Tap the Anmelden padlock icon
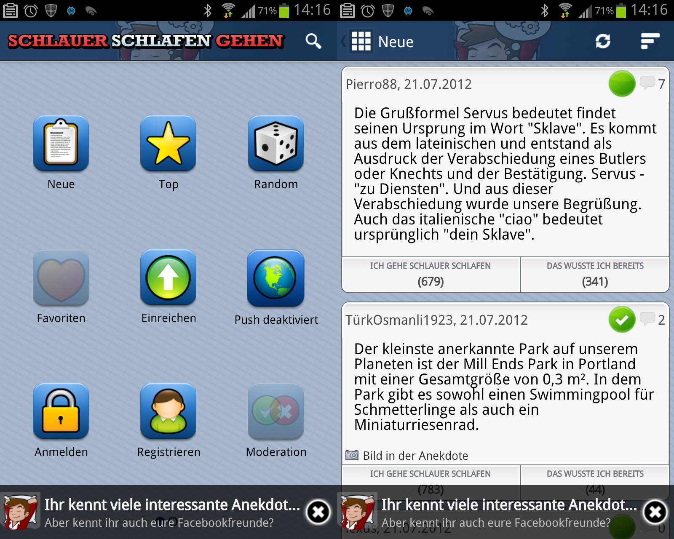The image size is (674, 539). 61,411
